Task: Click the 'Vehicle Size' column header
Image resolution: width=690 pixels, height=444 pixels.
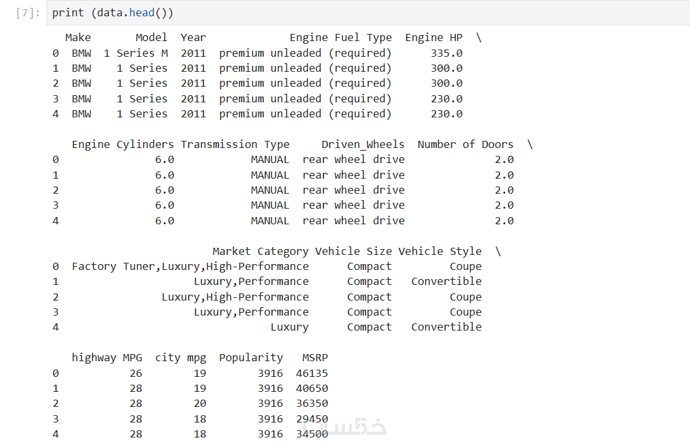Action: click(353, 252)
